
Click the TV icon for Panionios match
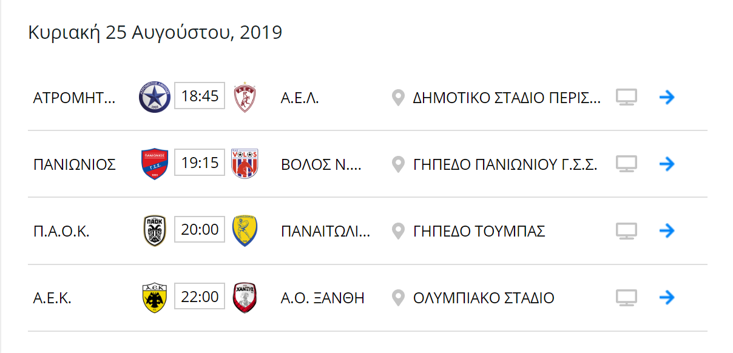click(x=626, y=164)
